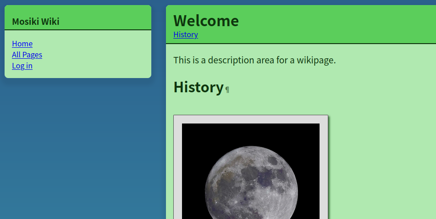Open the Home link in sidebar
The width and height of the screenshot is (436, 219).
(x=22, y=44)
